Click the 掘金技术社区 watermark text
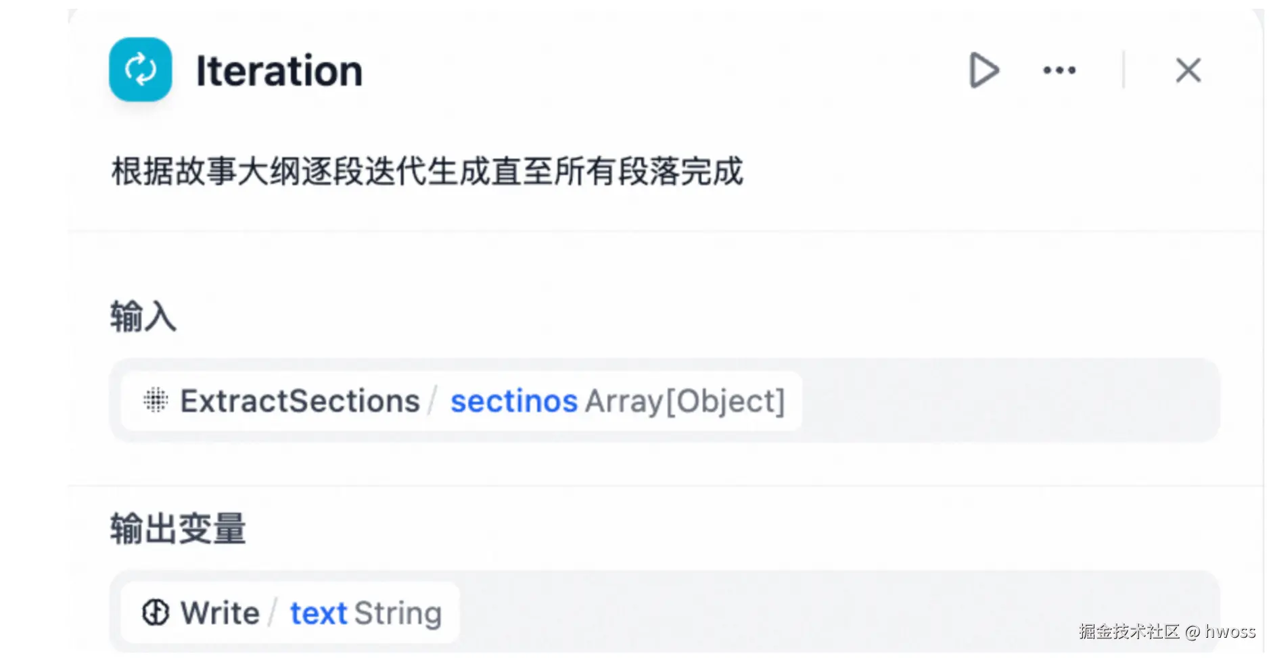Viewport: 1273px width, 658px height. (1128, 632)
